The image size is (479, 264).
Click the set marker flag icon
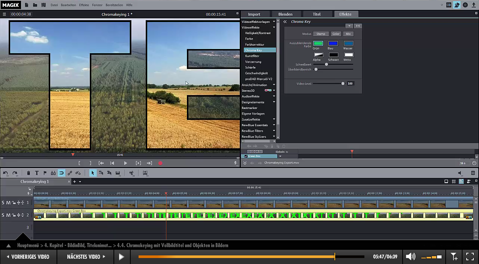pos(45,173)
